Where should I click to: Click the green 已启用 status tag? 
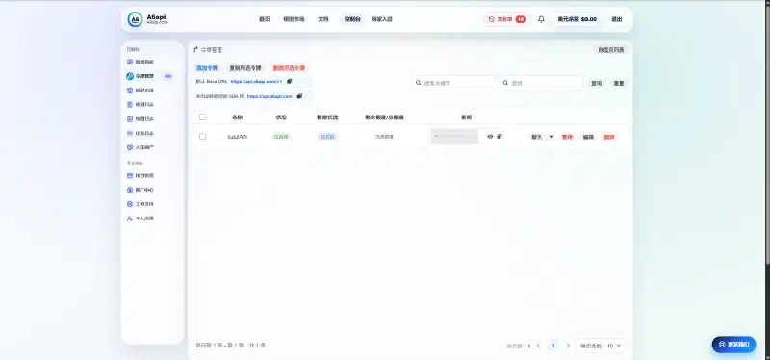[x=281, y=137]
